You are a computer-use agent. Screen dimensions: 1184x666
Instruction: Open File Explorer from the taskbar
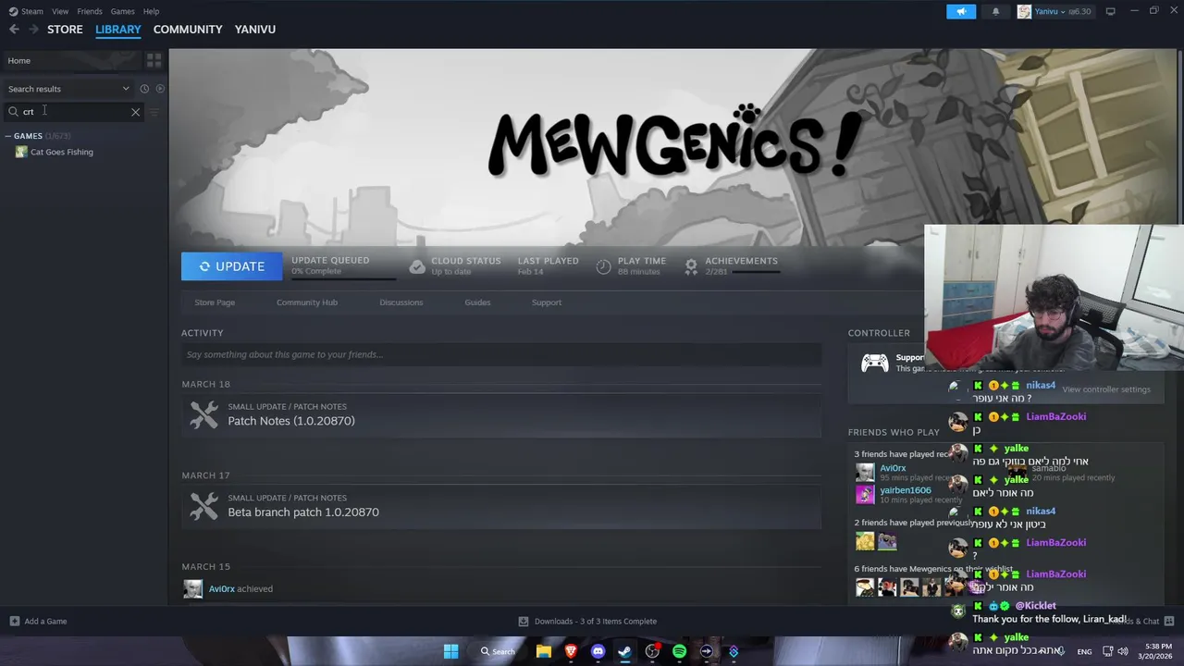(x=544, y=651)
